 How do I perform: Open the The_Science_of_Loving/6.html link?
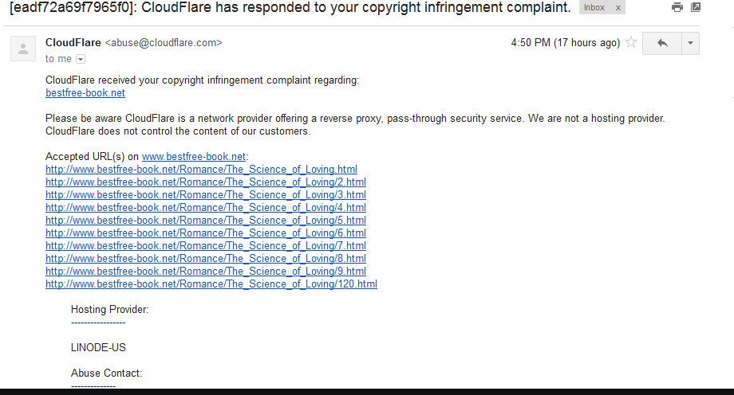206,233
